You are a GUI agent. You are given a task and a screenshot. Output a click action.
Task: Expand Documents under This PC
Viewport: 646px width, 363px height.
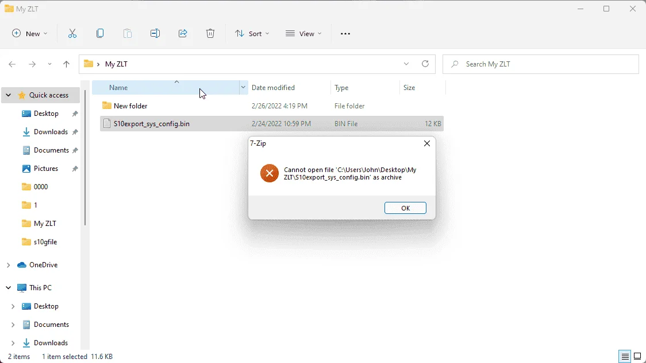tap(13, 325)
